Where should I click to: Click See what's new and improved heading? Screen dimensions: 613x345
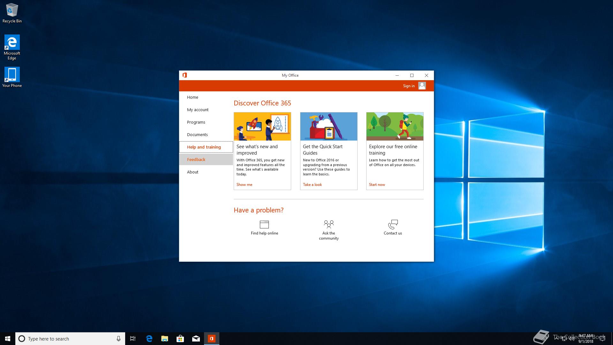tap(257, 149)
